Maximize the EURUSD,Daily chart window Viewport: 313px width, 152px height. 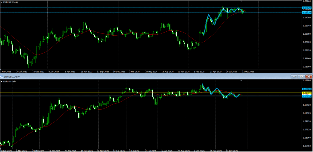coord(302,77)
